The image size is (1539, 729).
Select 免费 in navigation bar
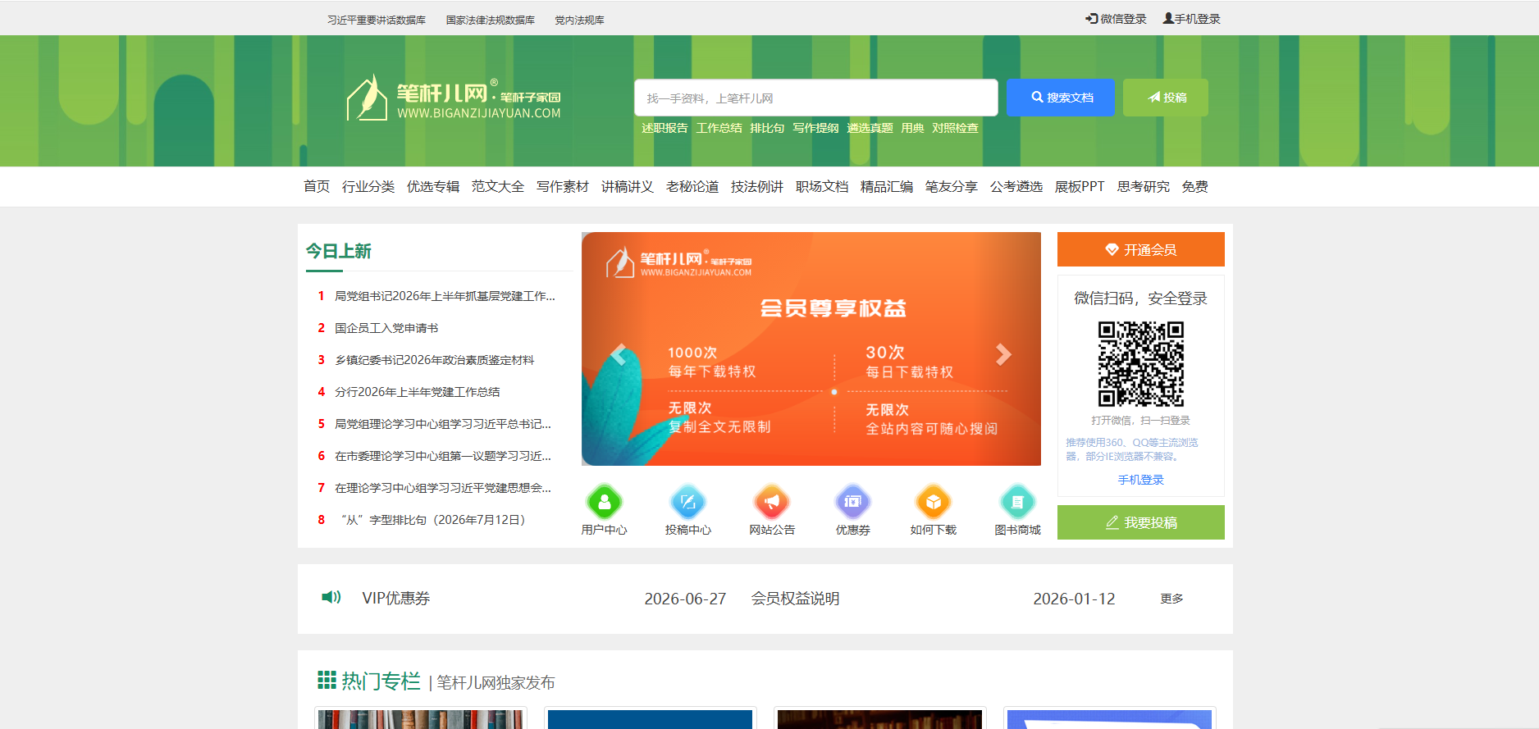(1195, 187)
